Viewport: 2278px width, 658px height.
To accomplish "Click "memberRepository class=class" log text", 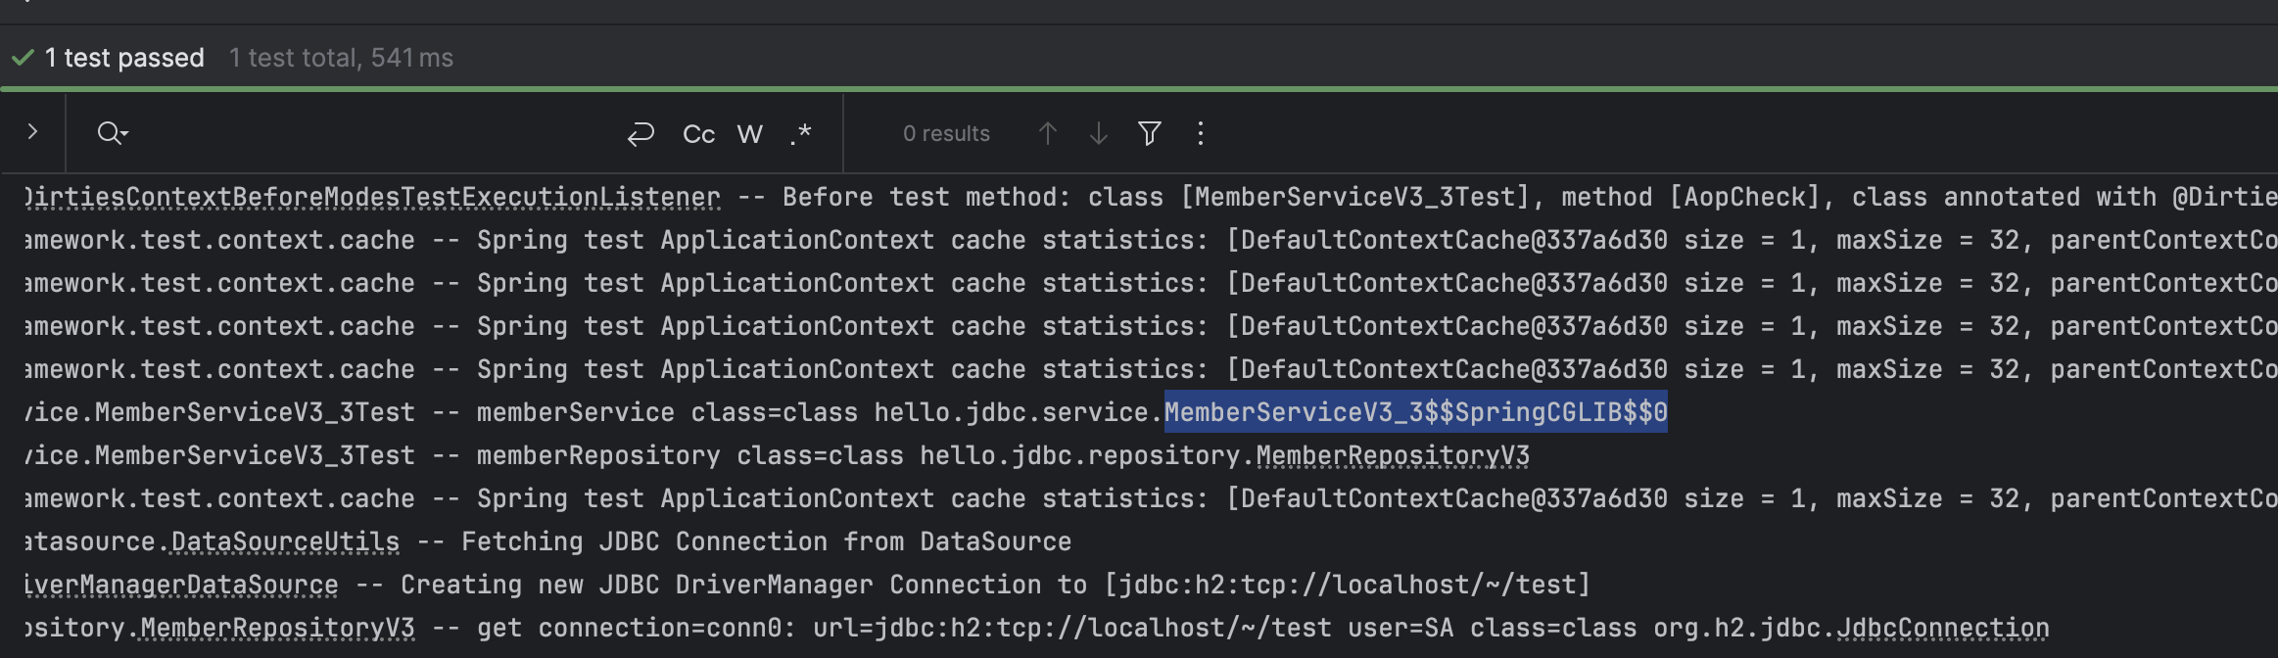I will click(x=689, y=455).
